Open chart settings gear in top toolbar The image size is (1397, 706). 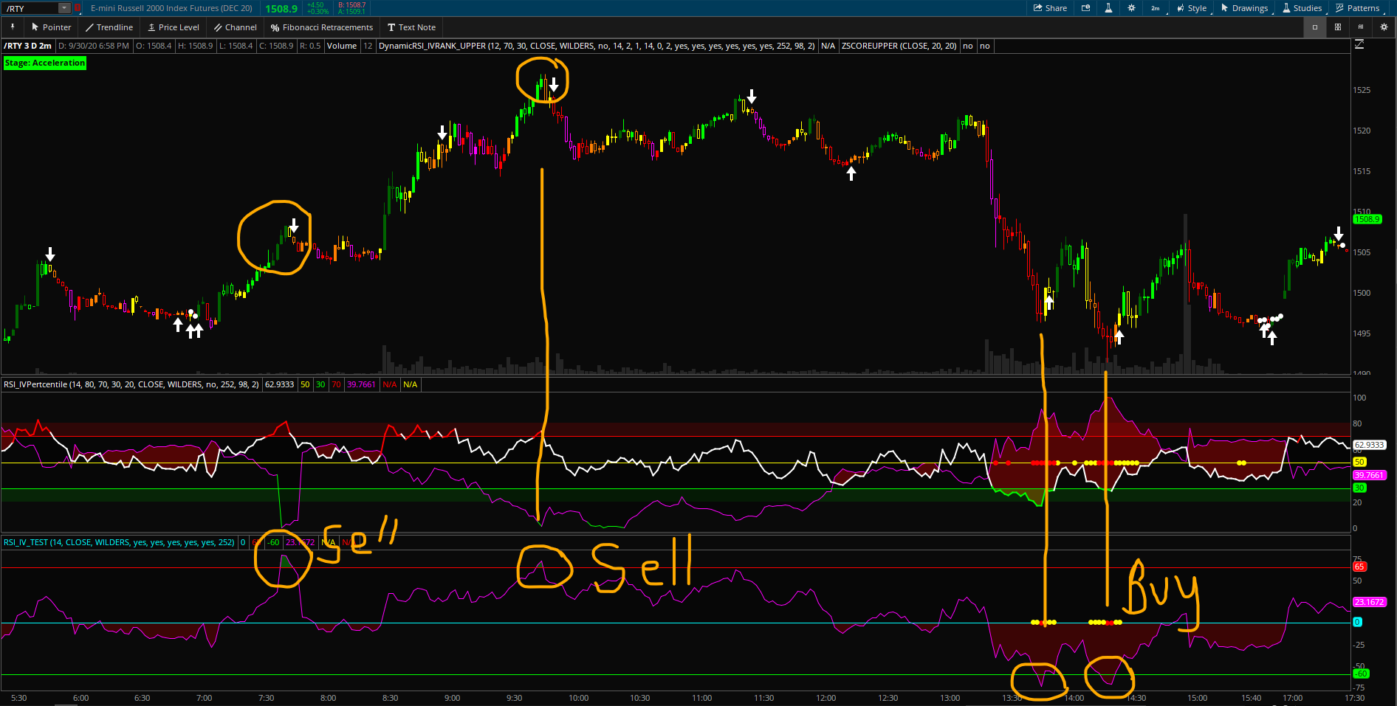[x=1131, y=8]
